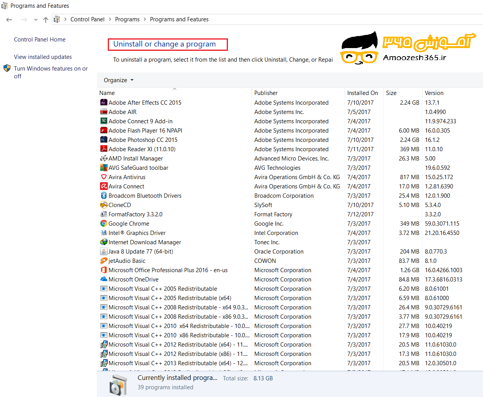Image resolution: width=483 pixels, height=397 pixels.
Task: Click the jetAudio Basic icon
Action: coord(103,261)
